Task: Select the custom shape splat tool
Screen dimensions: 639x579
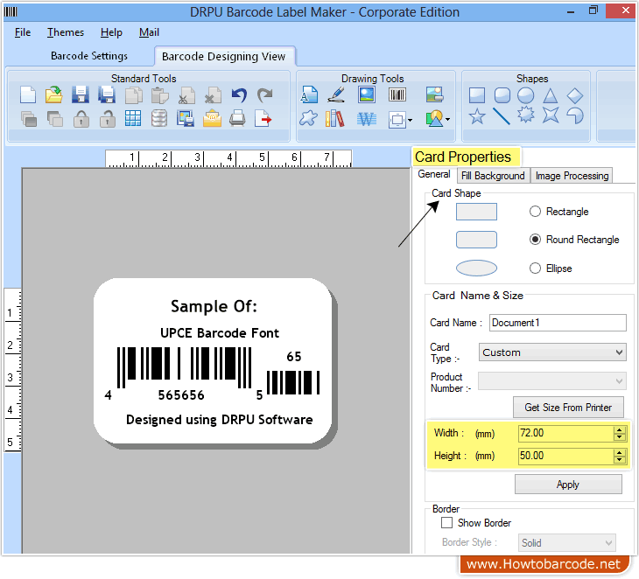Action: click(308, 118)
